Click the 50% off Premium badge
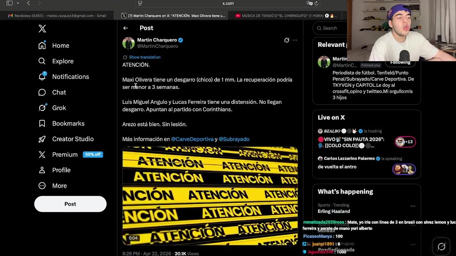 (x=93, y=155)
